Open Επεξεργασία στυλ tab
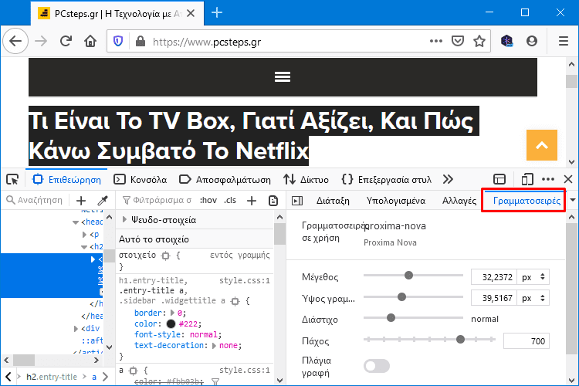579x386 pixels. (x=386, y=180)
